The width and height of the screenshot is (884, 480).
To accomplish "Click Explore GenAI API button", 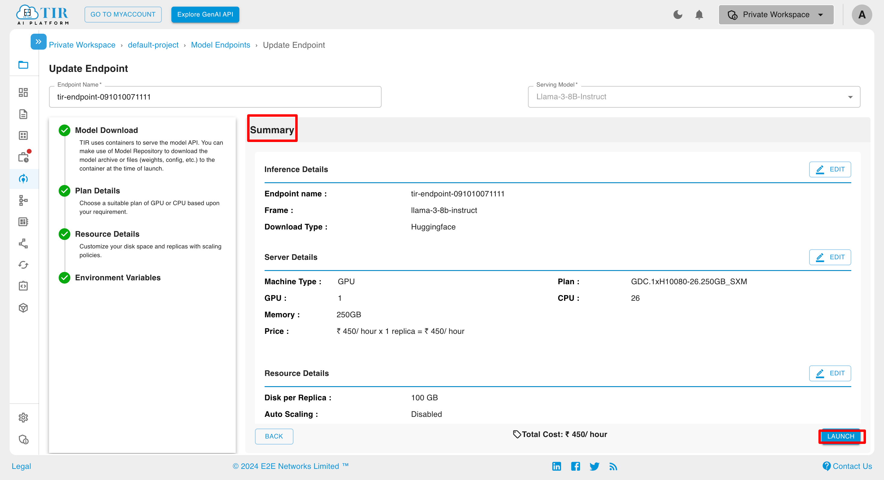I will pyautogui.click(x=205, y=14).
